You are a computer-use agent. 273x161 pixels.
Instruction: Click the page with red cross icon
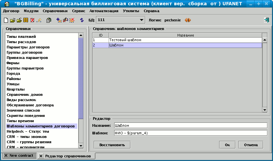point(32,20)
